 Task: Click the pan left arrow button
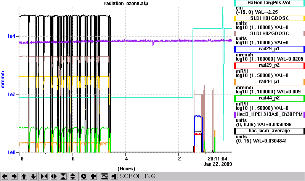click(x=5, y=176)
